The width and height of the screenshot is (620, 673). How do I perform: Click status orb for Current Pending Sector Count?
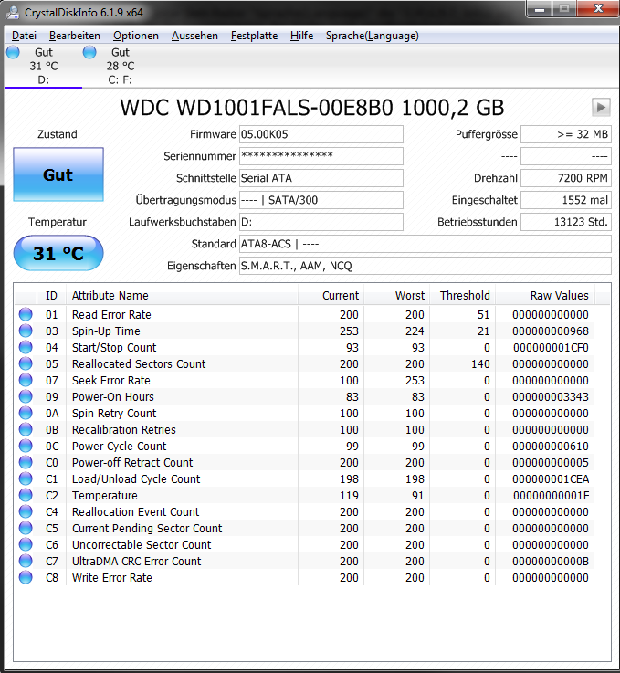26,528
